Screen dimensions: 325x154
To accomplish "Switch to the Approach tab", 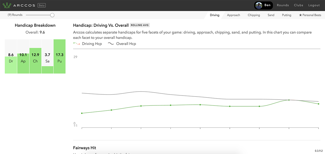I will point(233,15).
